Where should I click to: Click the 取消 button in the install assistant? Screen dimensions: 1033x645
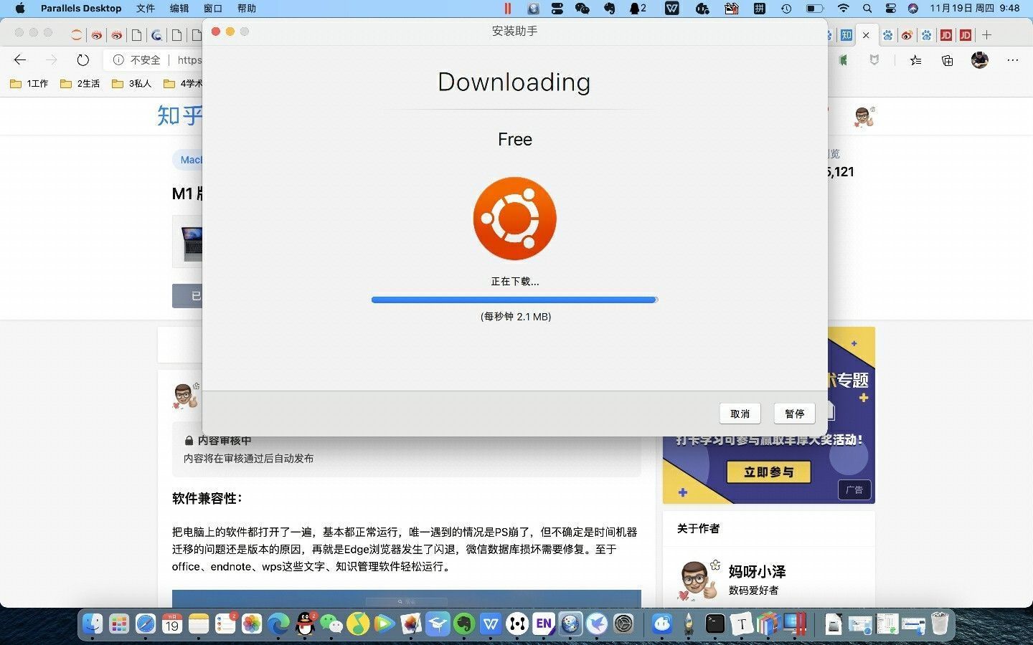point(740,414)
